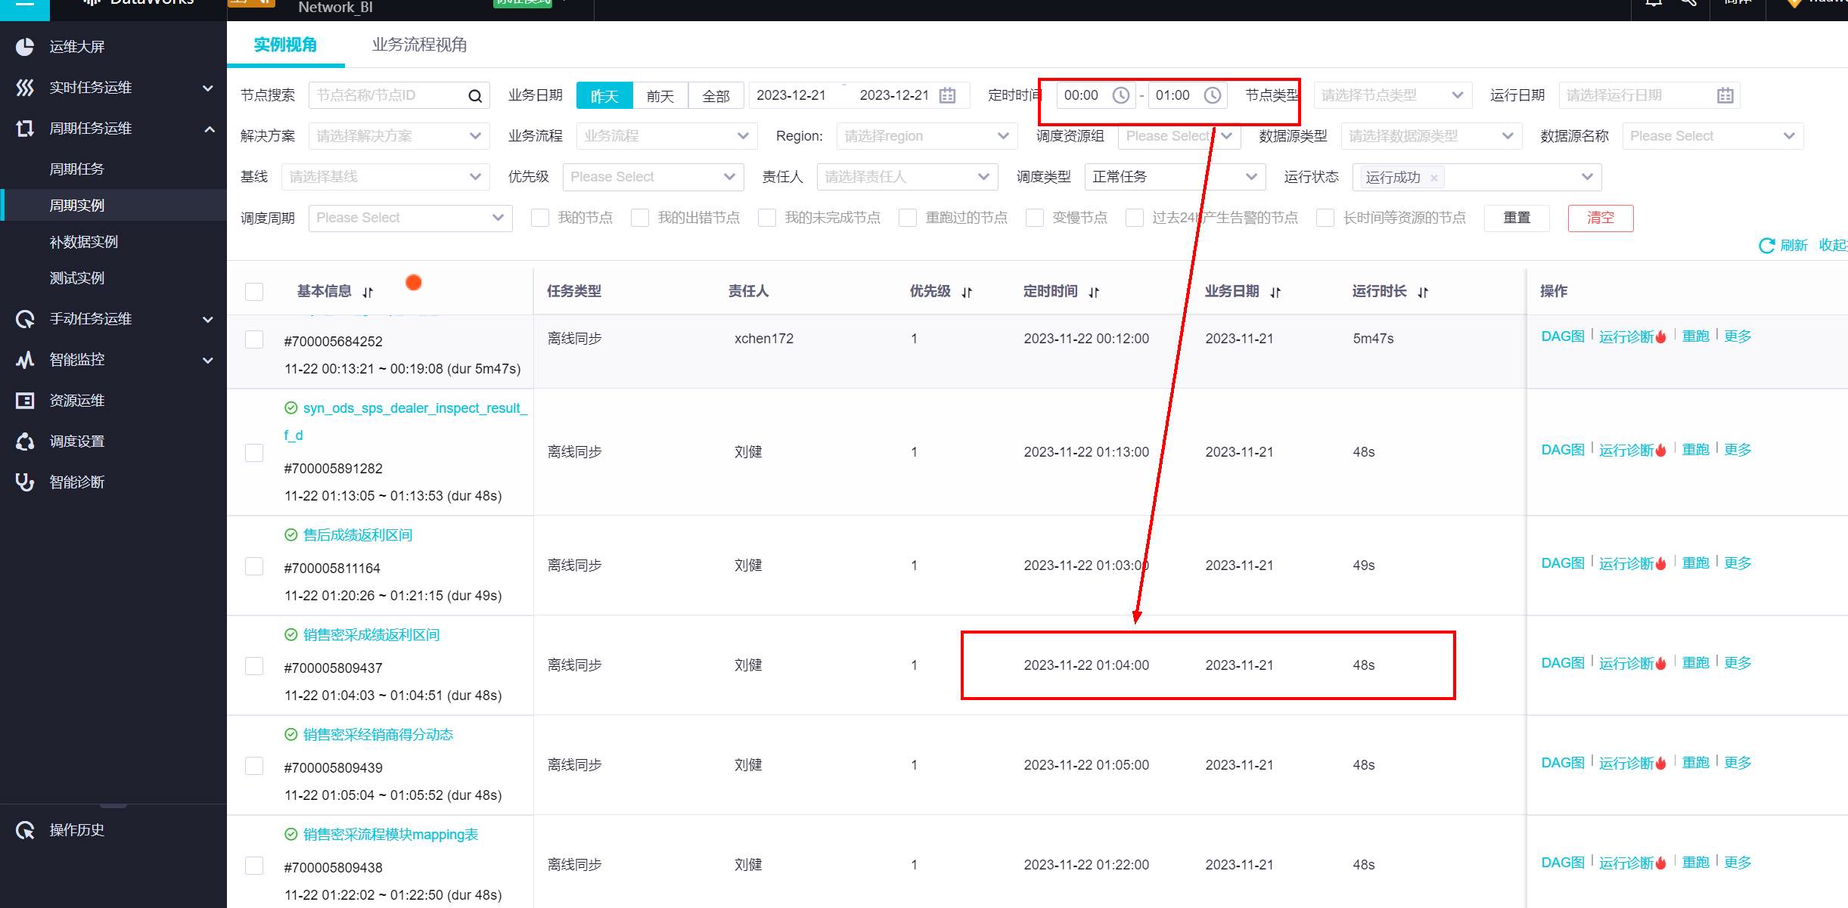Click the 智能监控 pulse icon
This screenshot has width=1848, height=908.
click(25, 360)
